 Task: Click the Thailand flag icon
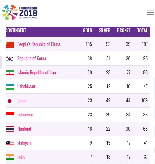tap(10, 129)
